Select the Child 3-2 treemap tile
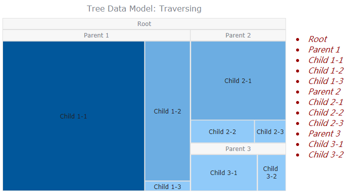The height and width of the screenshot is (196, 350). coord(272,173)
